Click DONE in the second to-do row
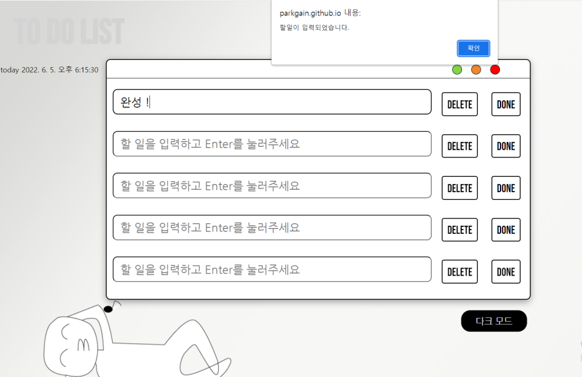 click(506, 146)
